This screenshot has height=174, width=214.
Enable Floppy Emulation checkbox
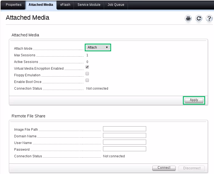click(x=87, y=74)
